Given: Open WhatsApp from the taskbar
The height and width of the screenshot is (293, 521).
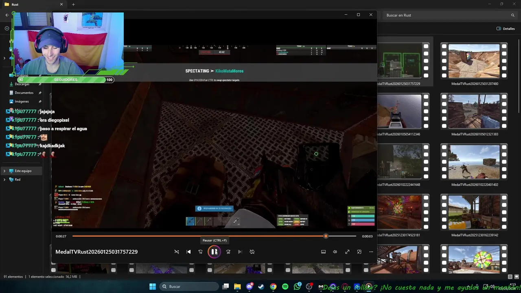Looking at the screenshot, I should coord(297,286).
